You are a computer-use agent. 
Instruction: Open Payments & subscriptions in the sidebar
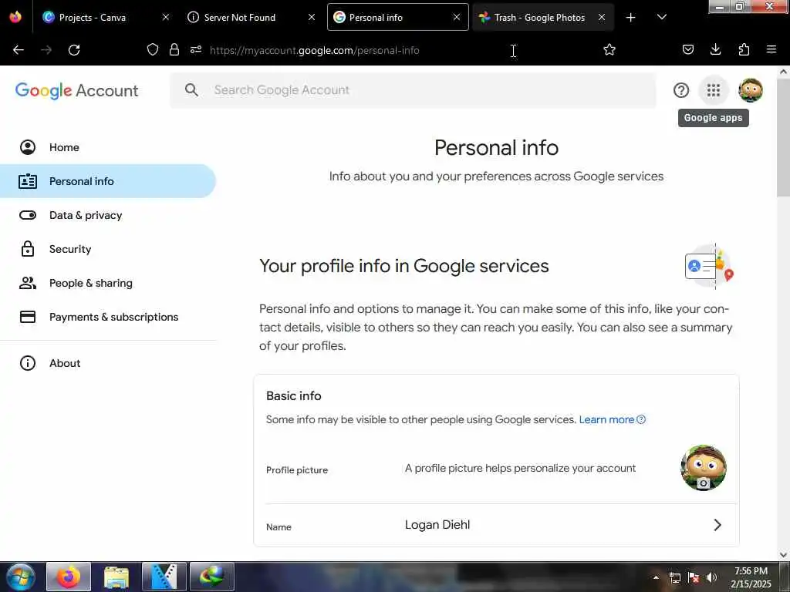tap(108, 317)
